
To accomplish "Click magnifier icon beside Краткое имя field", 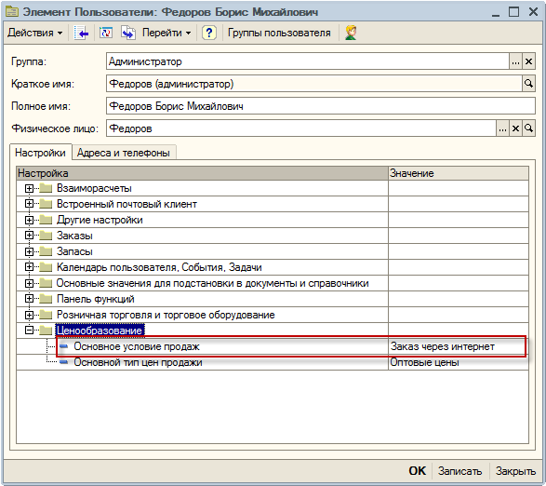I will pyautogui.click(x=528, y=84).
